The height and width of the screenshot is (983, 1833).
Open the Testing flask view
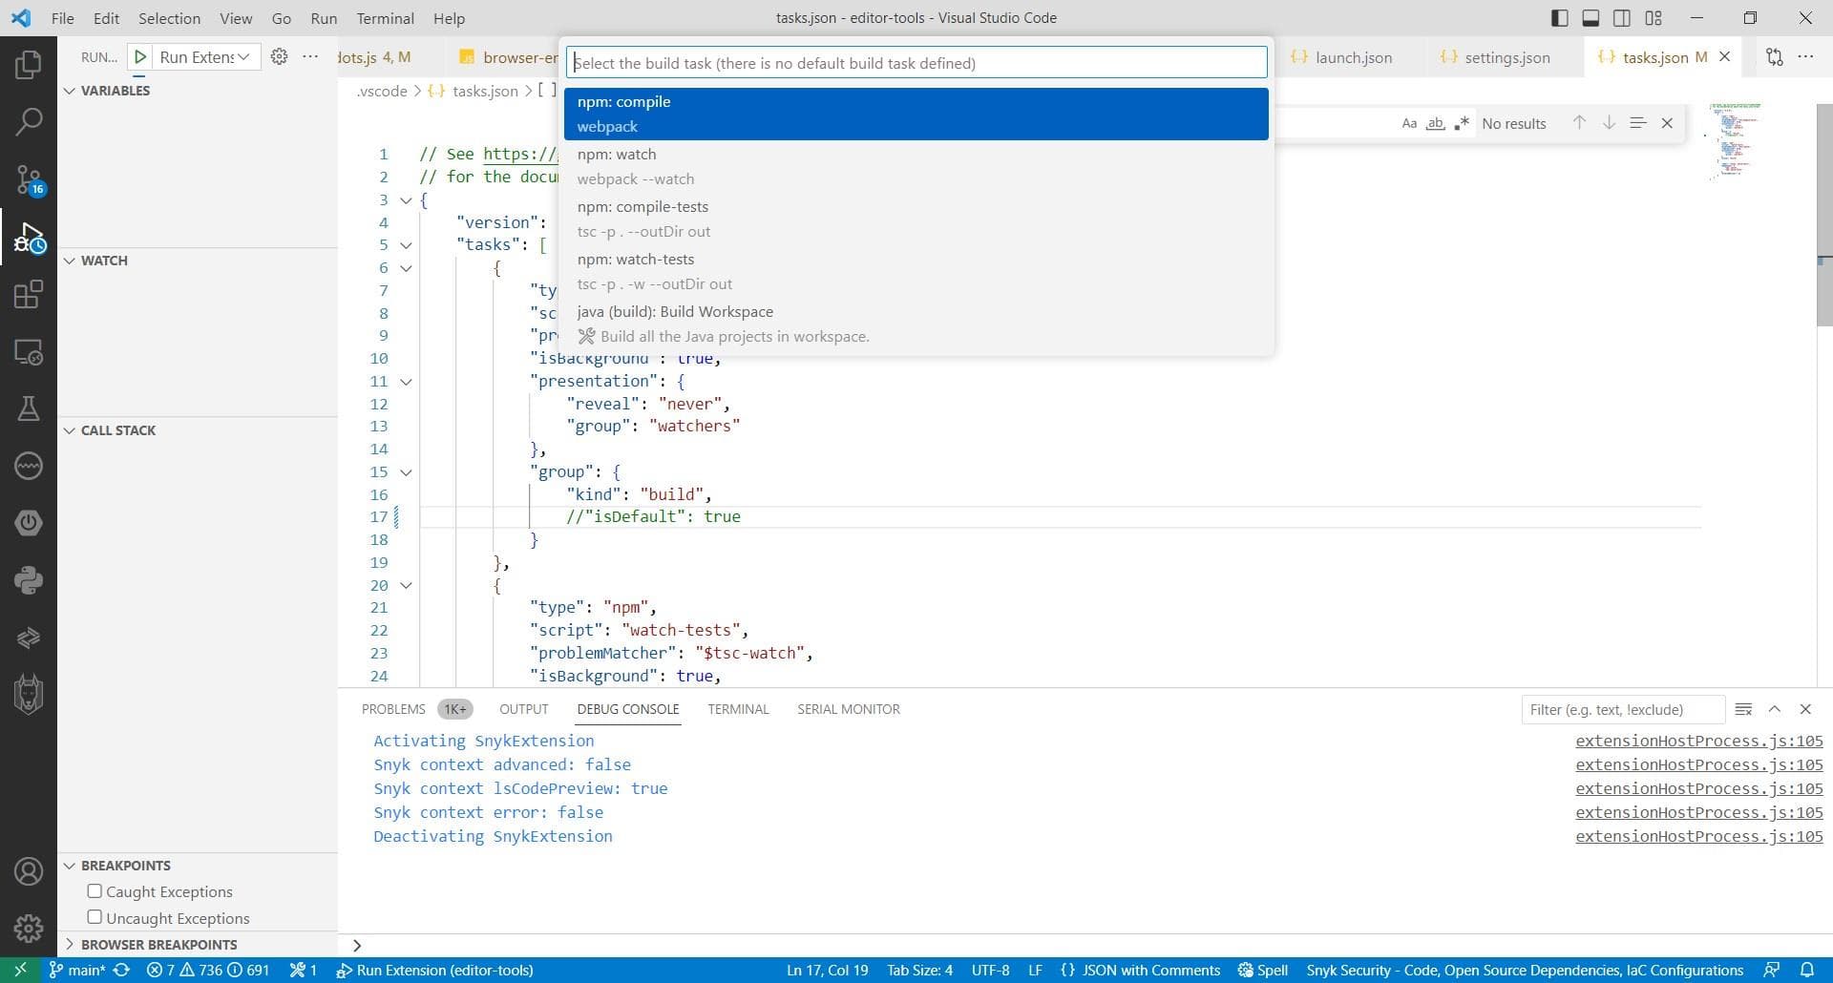coord(29,408)
